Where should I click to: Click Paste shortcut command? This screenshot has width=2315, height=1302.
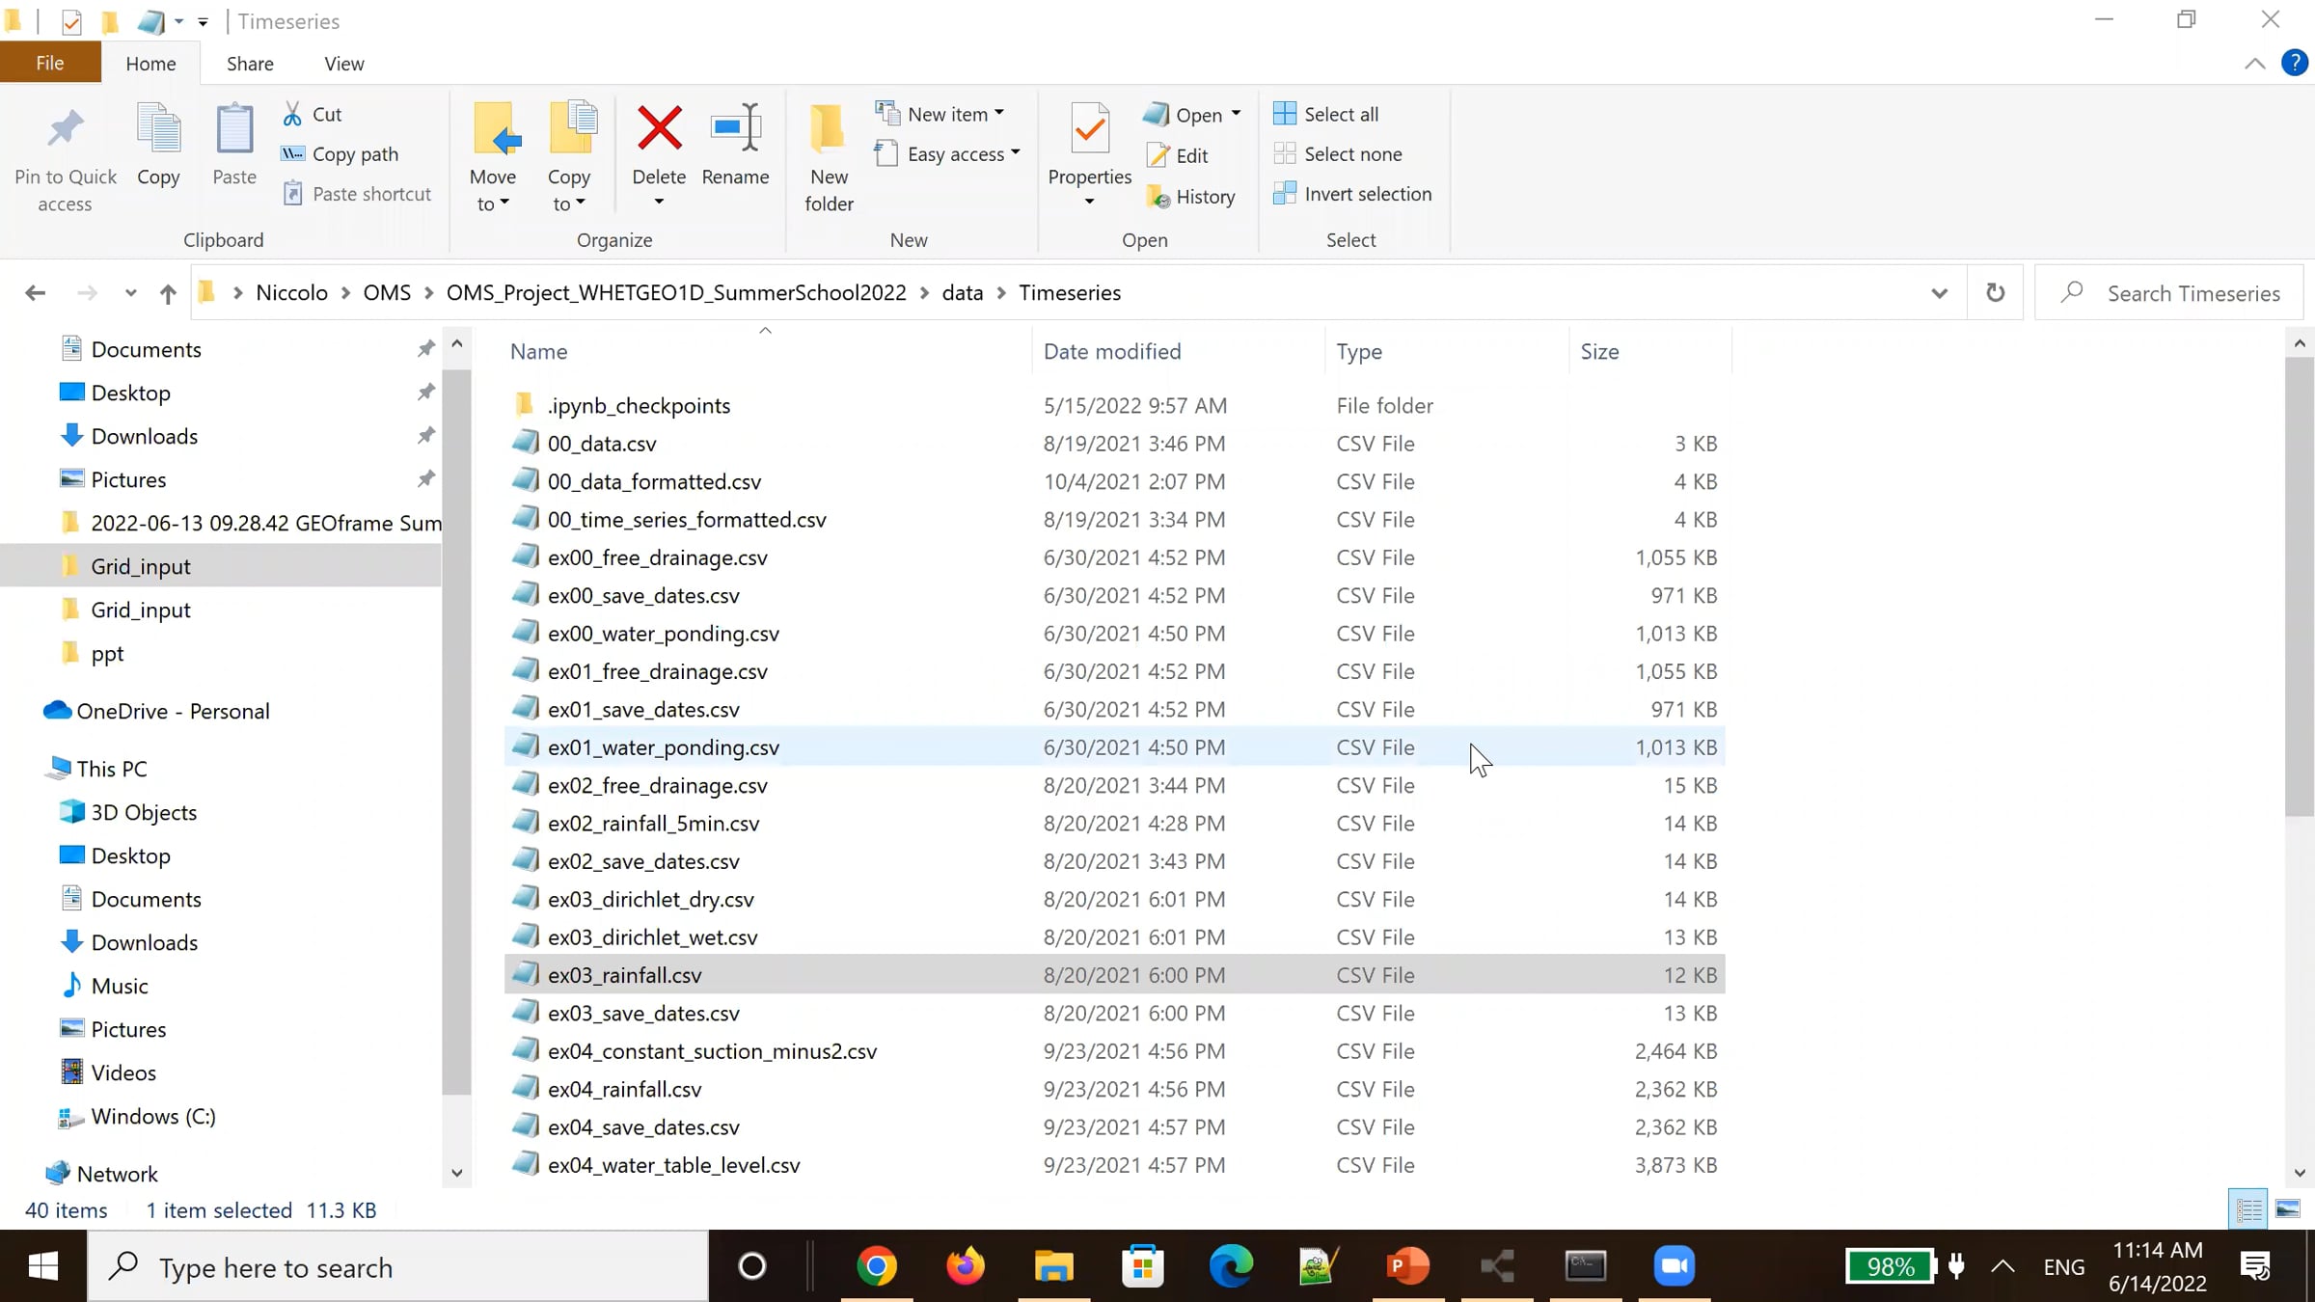[357, 194]
